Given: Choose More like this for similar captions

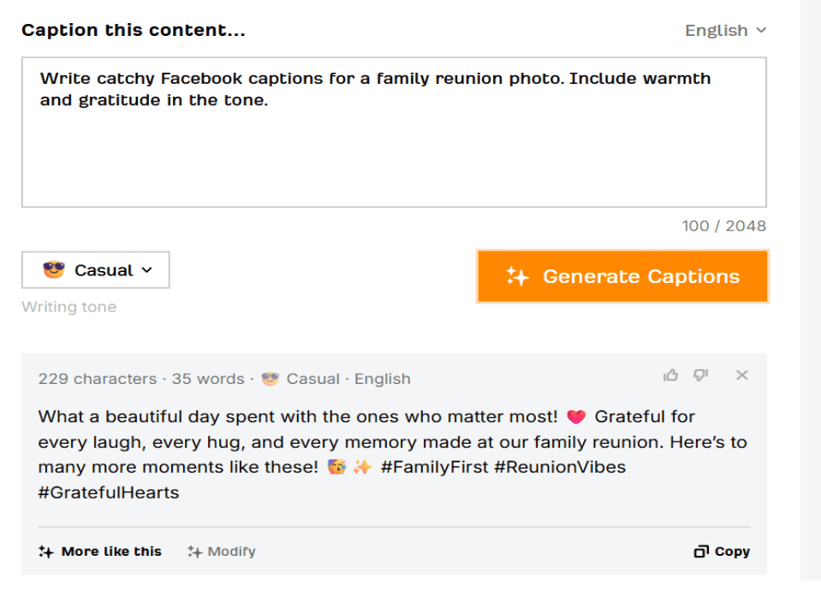Looking at the screenshot, I should coord(111,552).
